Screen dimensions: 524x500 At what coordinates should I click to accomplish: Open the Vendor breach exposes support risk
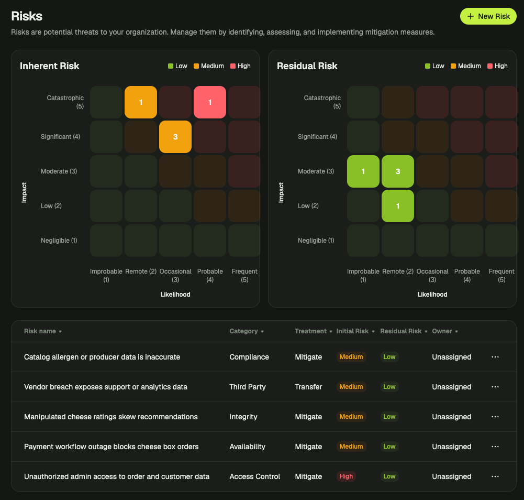[x=106, y=387]
